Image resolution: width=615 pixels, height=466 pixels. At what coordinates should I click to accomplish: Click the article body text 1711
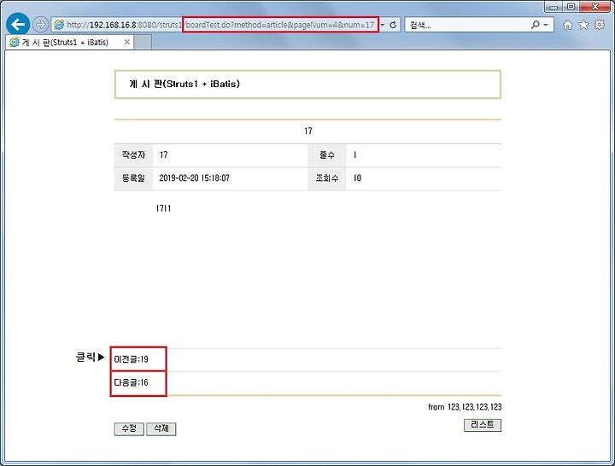coord(163,208)
